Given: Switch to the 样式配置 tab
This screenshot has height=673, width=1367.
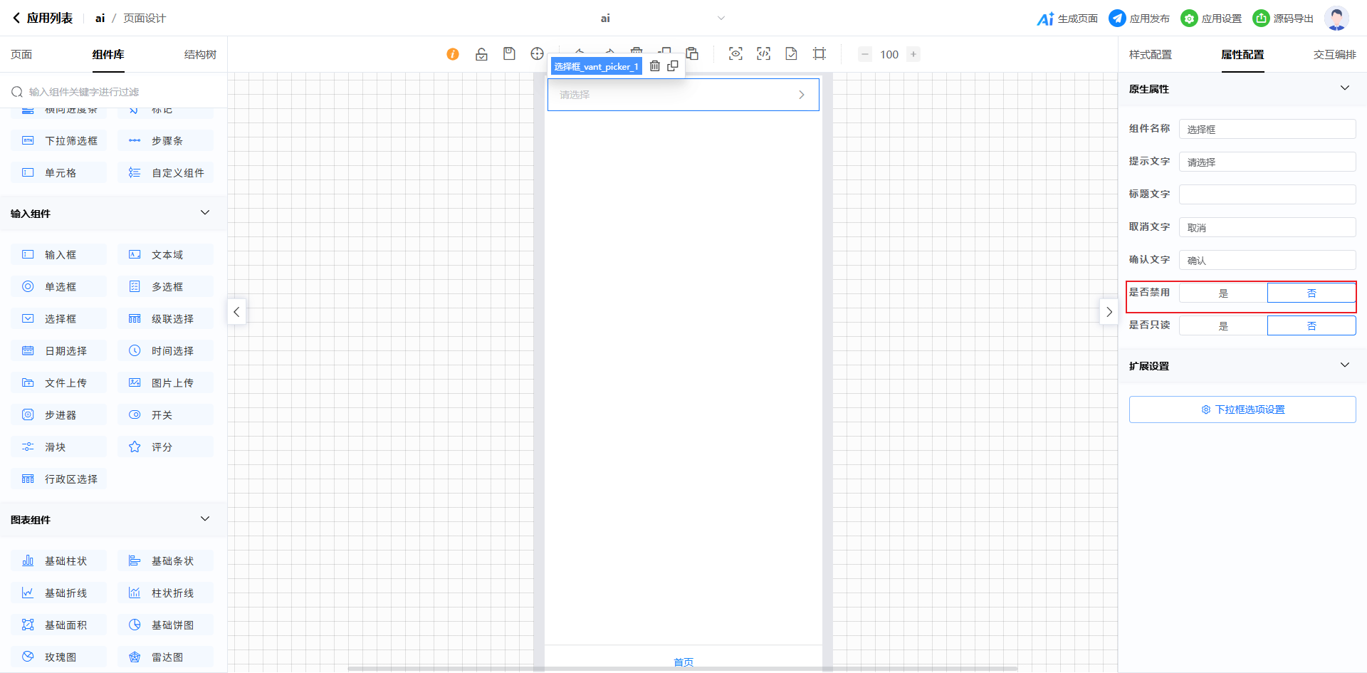Looking at the screenshot, I should pos(1150,55).
